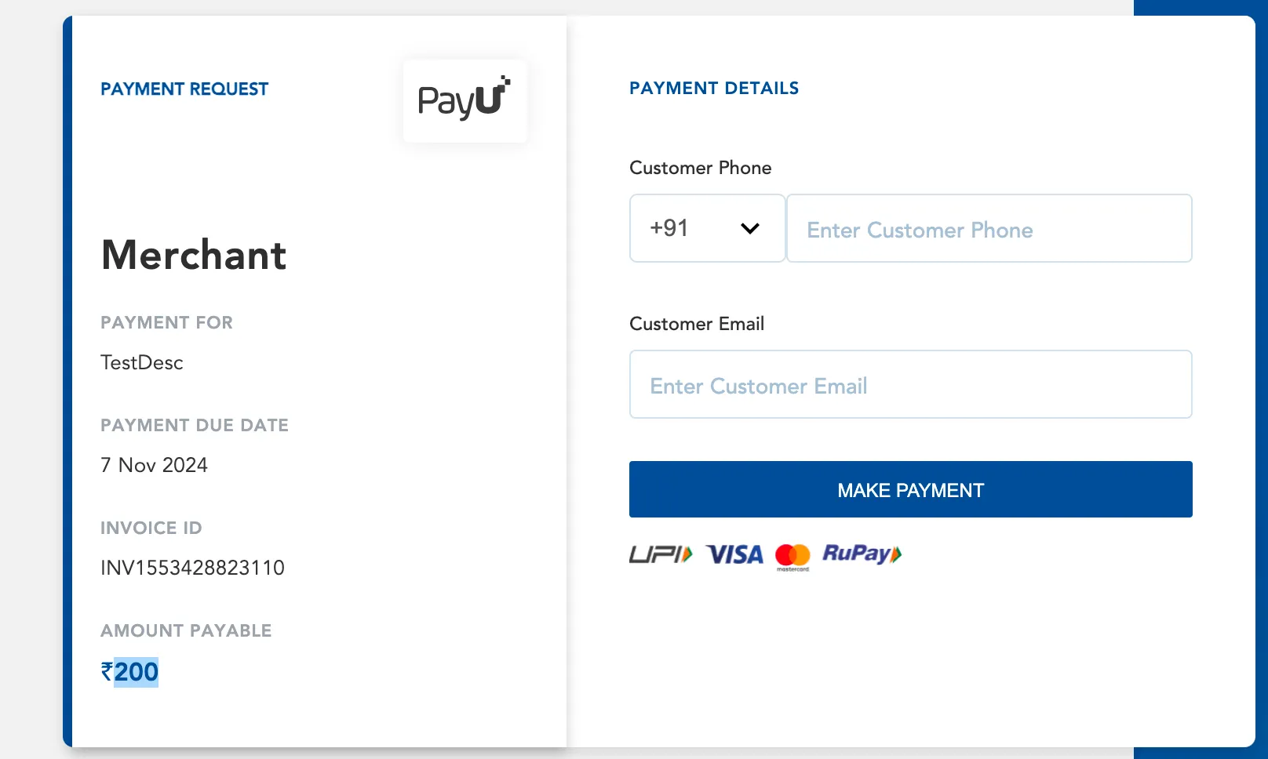Focus the Enter Customer Phone field
The width and height of the screenshot is (1268, 759).
(989, 228)
